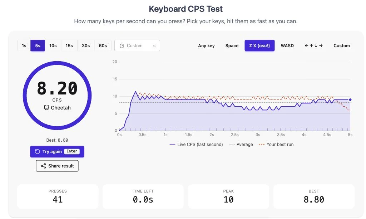Click the Share result button
Screen dimensions: 366x219
(57, 166)
